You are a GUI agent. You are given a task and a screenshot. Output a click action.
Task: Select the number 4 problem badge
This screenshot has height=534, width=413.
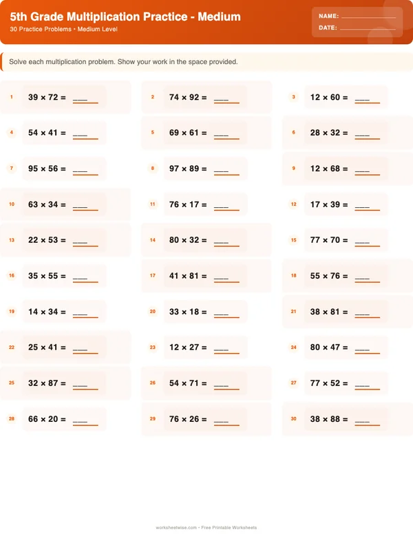[12, 133]
